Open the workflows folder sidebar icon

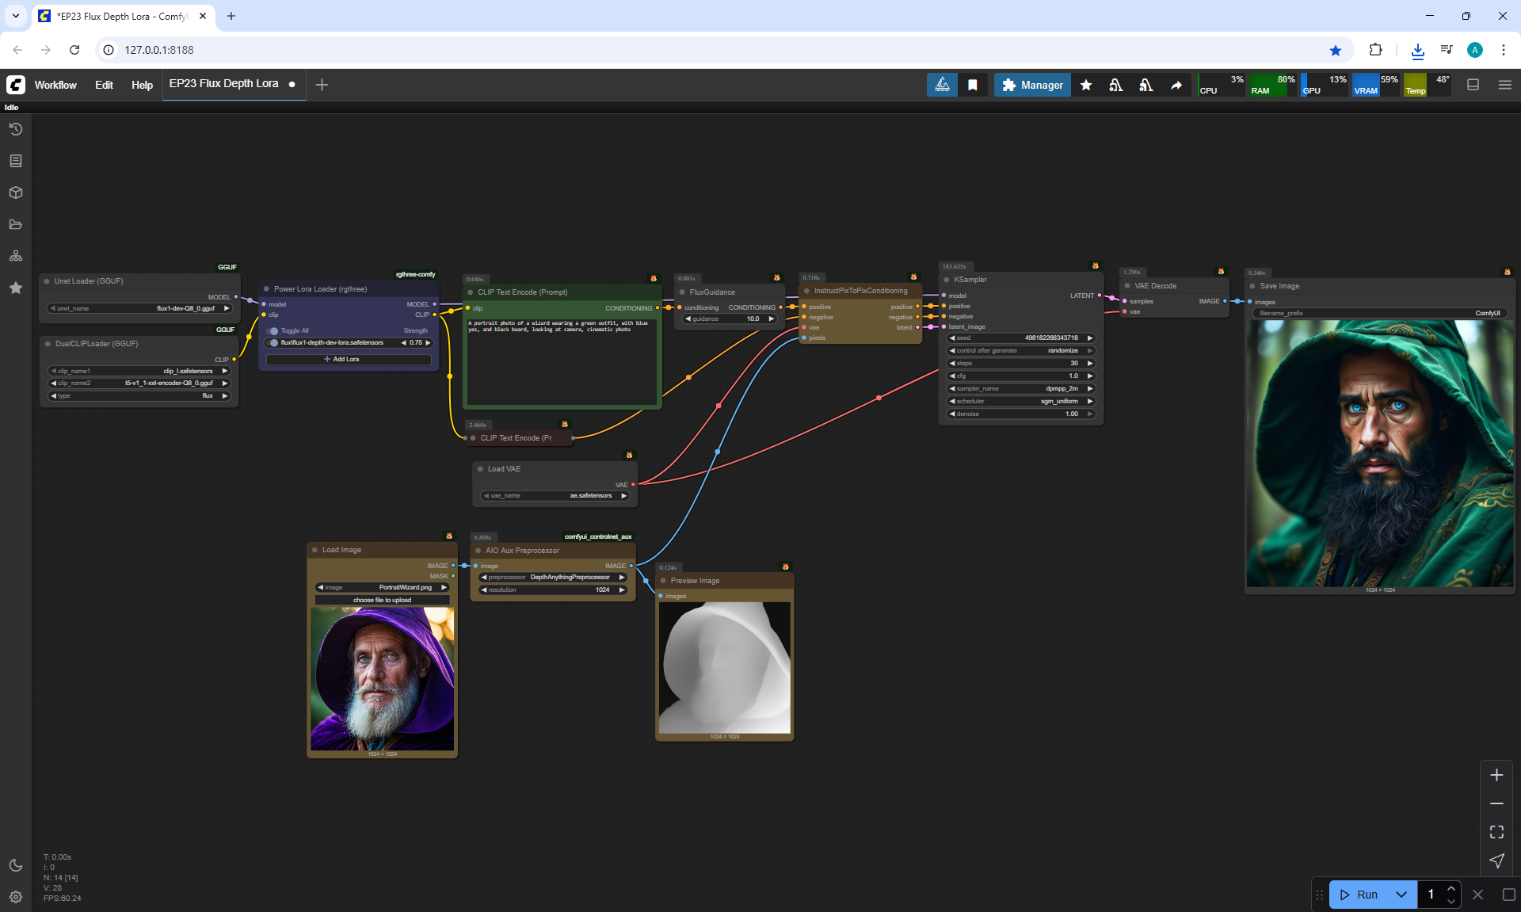point(15,224)
